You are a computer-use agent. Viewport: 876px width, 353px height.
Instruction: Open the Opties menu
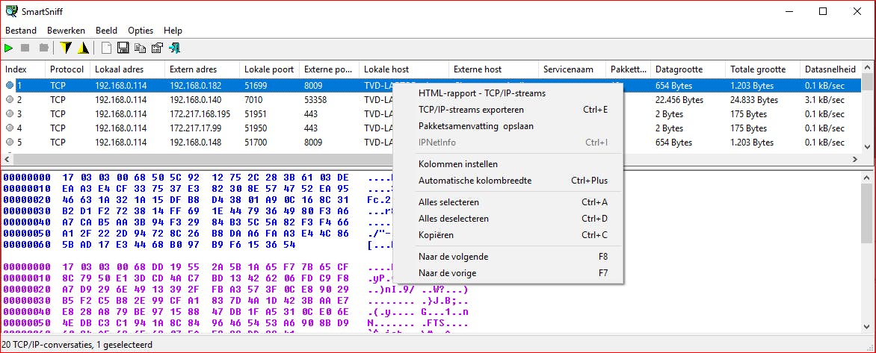pyautogui.click(x=141, y=31)
